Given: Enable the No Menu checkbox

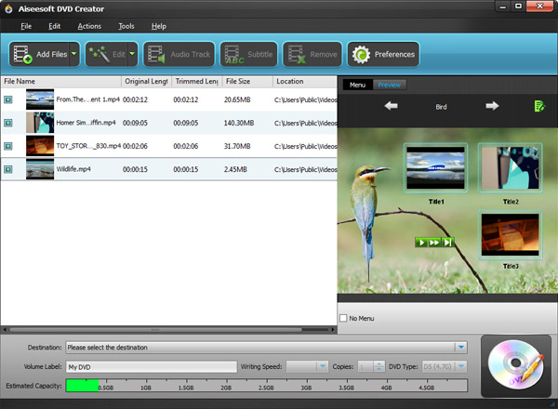Looking at the screenshot, I should (343, 318).
